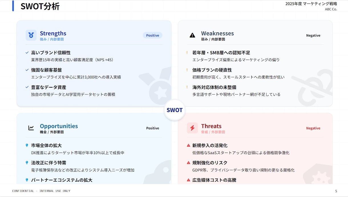Click the central SWOT circle badge
This screenshot has height=197, width=348.
pos(175,110)
